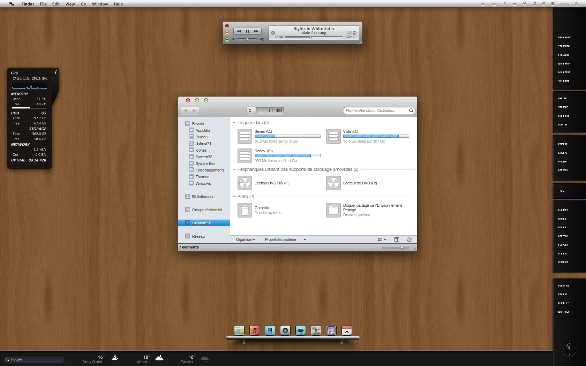Collapse the Disques durs group
The height and width of the screenshot is (366, 586).
[234, 123]
